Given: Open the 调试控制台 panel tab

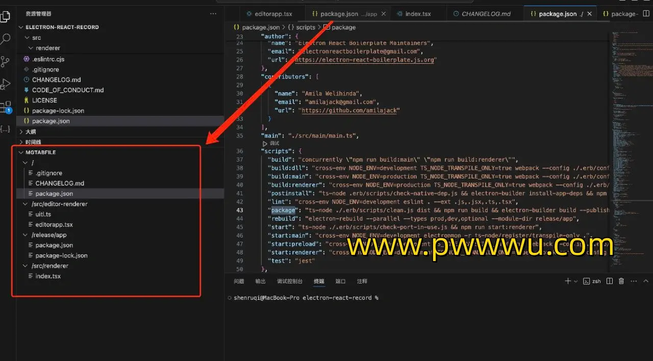Looking at the screenshot, I should point(289,281).
